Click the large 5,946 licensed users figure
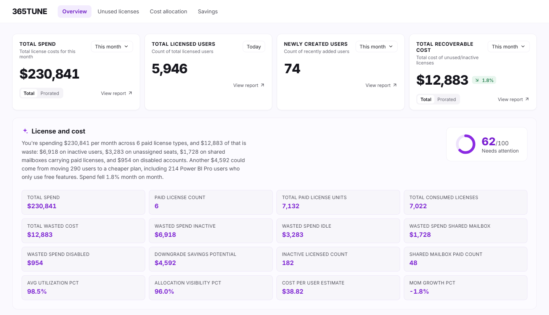549x315 pixels. coord(170,69)
